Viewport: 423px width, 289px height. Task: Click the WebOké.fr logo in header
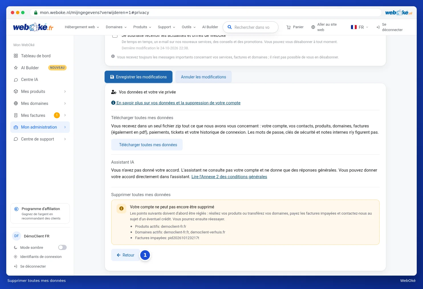click(x=33, y=27)
